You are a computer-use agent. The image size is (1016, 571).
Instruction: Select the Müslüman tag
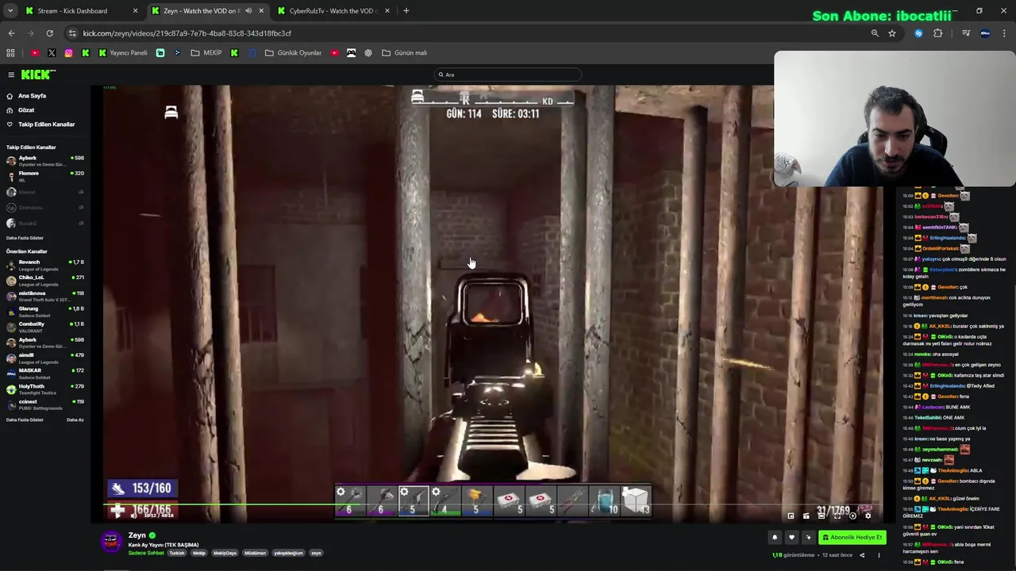point(255,553)
